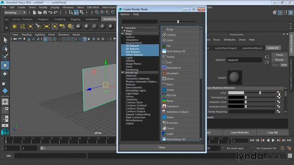
Task: Open the Modeling menu set dropdown
Action: [x=15, y=12]
